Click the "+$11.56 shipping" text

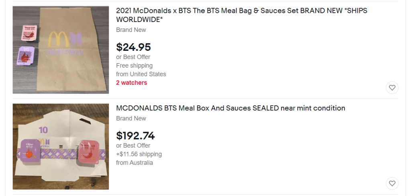[139, 154]
